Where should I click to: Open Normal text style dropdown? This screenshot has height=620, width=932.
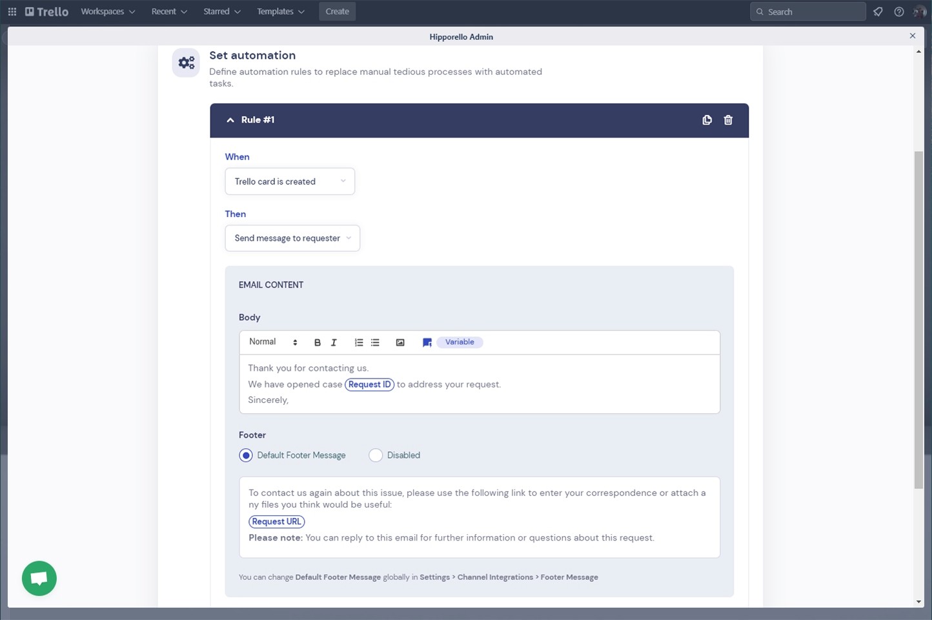(x=273, y=342)
